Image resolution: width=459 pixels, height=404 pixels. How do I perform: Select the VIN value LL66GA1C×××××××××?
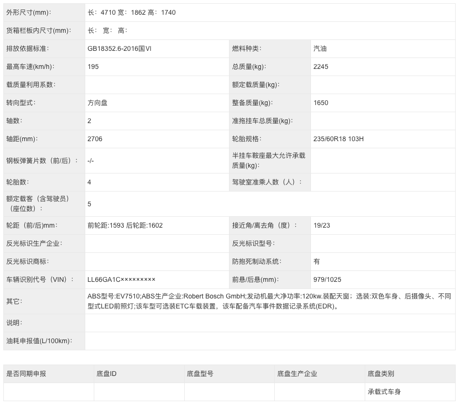121,279
